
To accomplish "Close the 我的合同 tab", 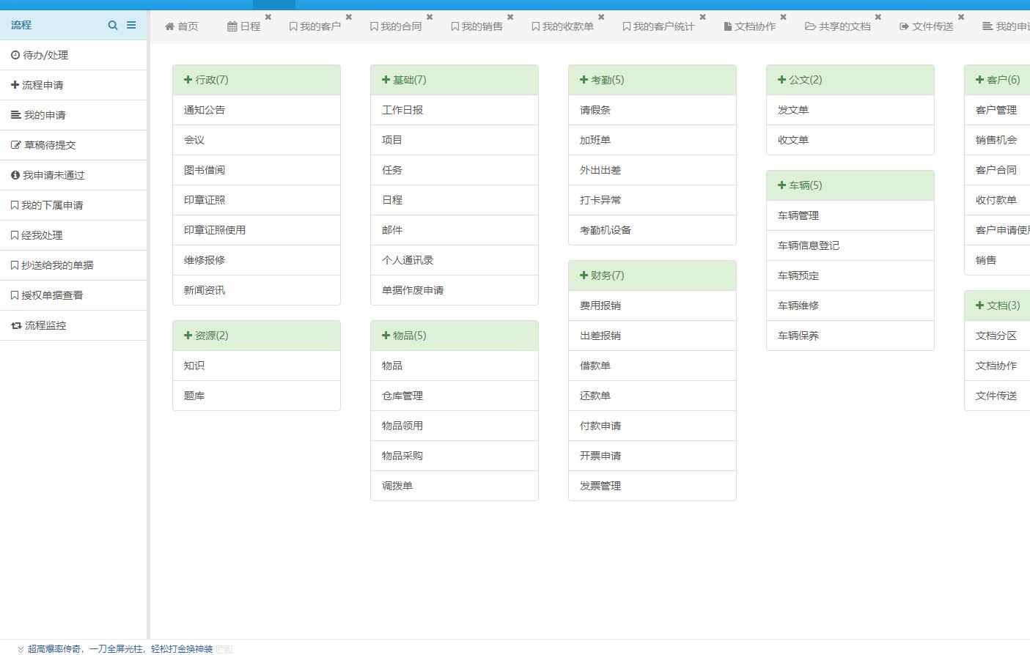I will (430, 17).
